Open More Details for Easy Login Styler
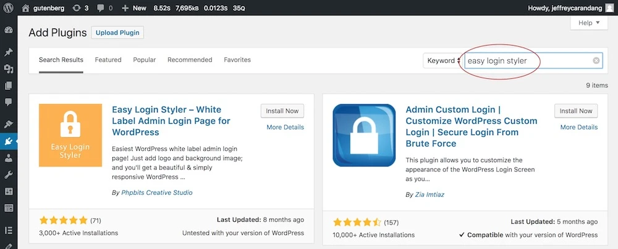Image resolution: width=618 pixels, height=249 pixels. (285, 127)
